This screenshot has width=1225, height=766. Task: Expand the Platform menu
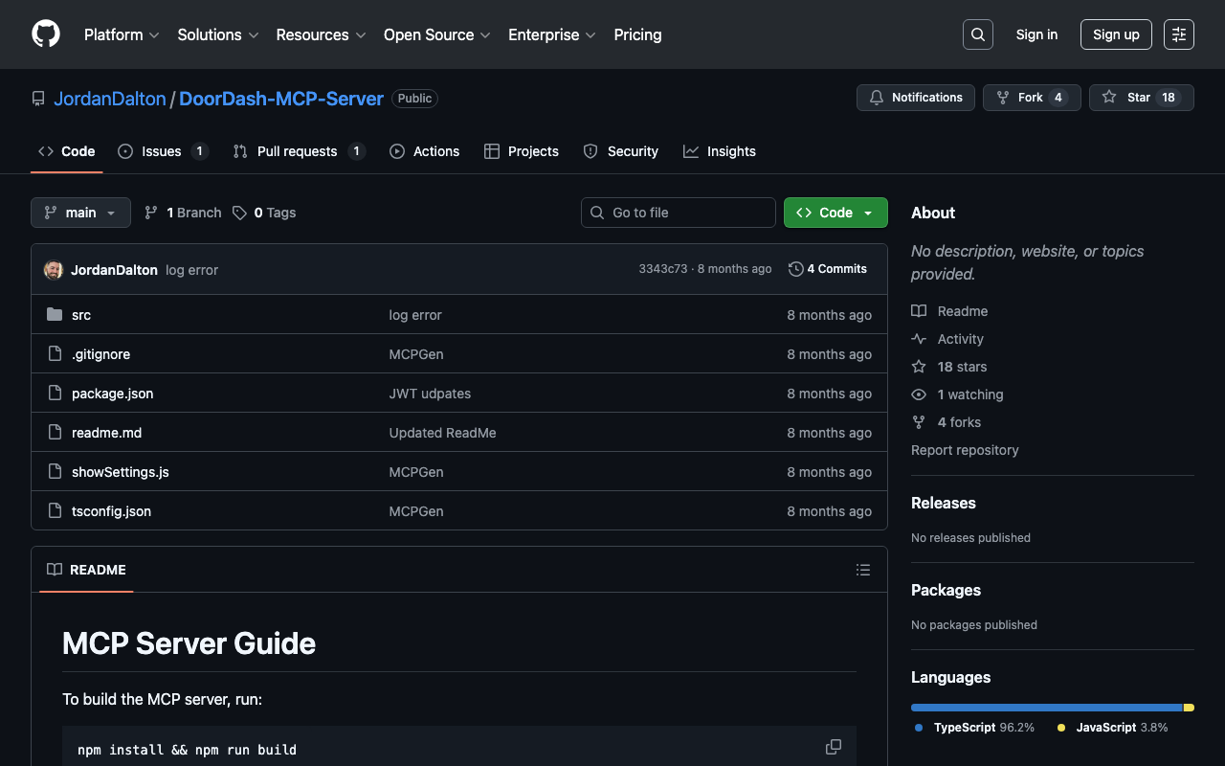[122, 34]
